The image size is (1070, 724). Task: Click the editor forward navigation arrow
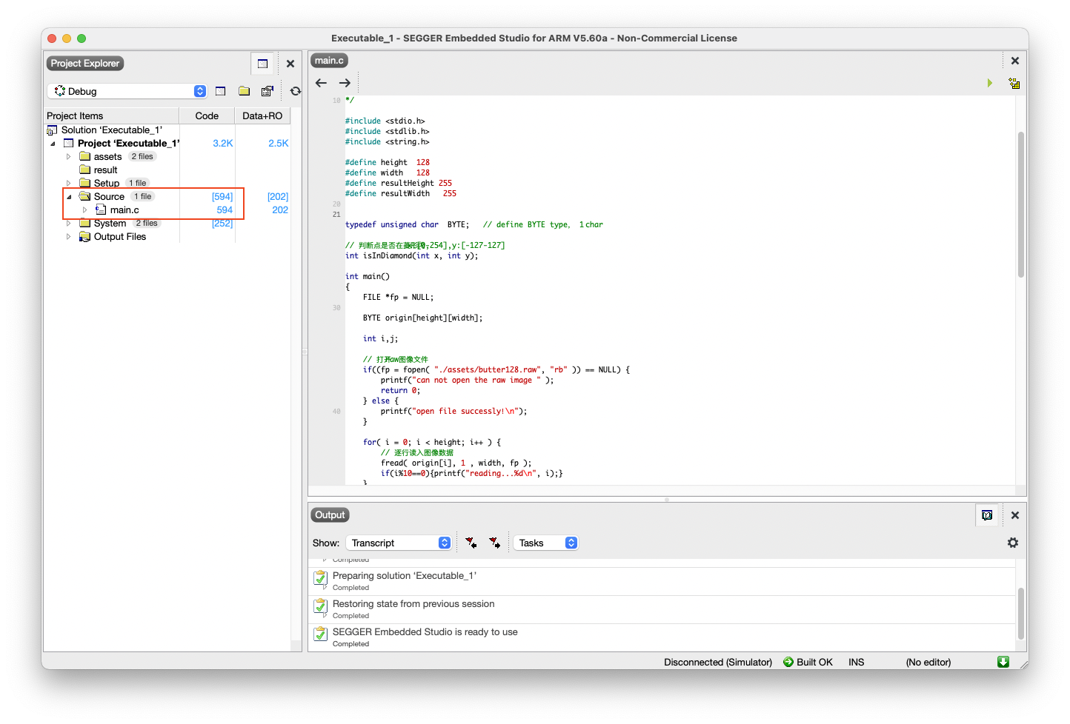coord(345,83)
